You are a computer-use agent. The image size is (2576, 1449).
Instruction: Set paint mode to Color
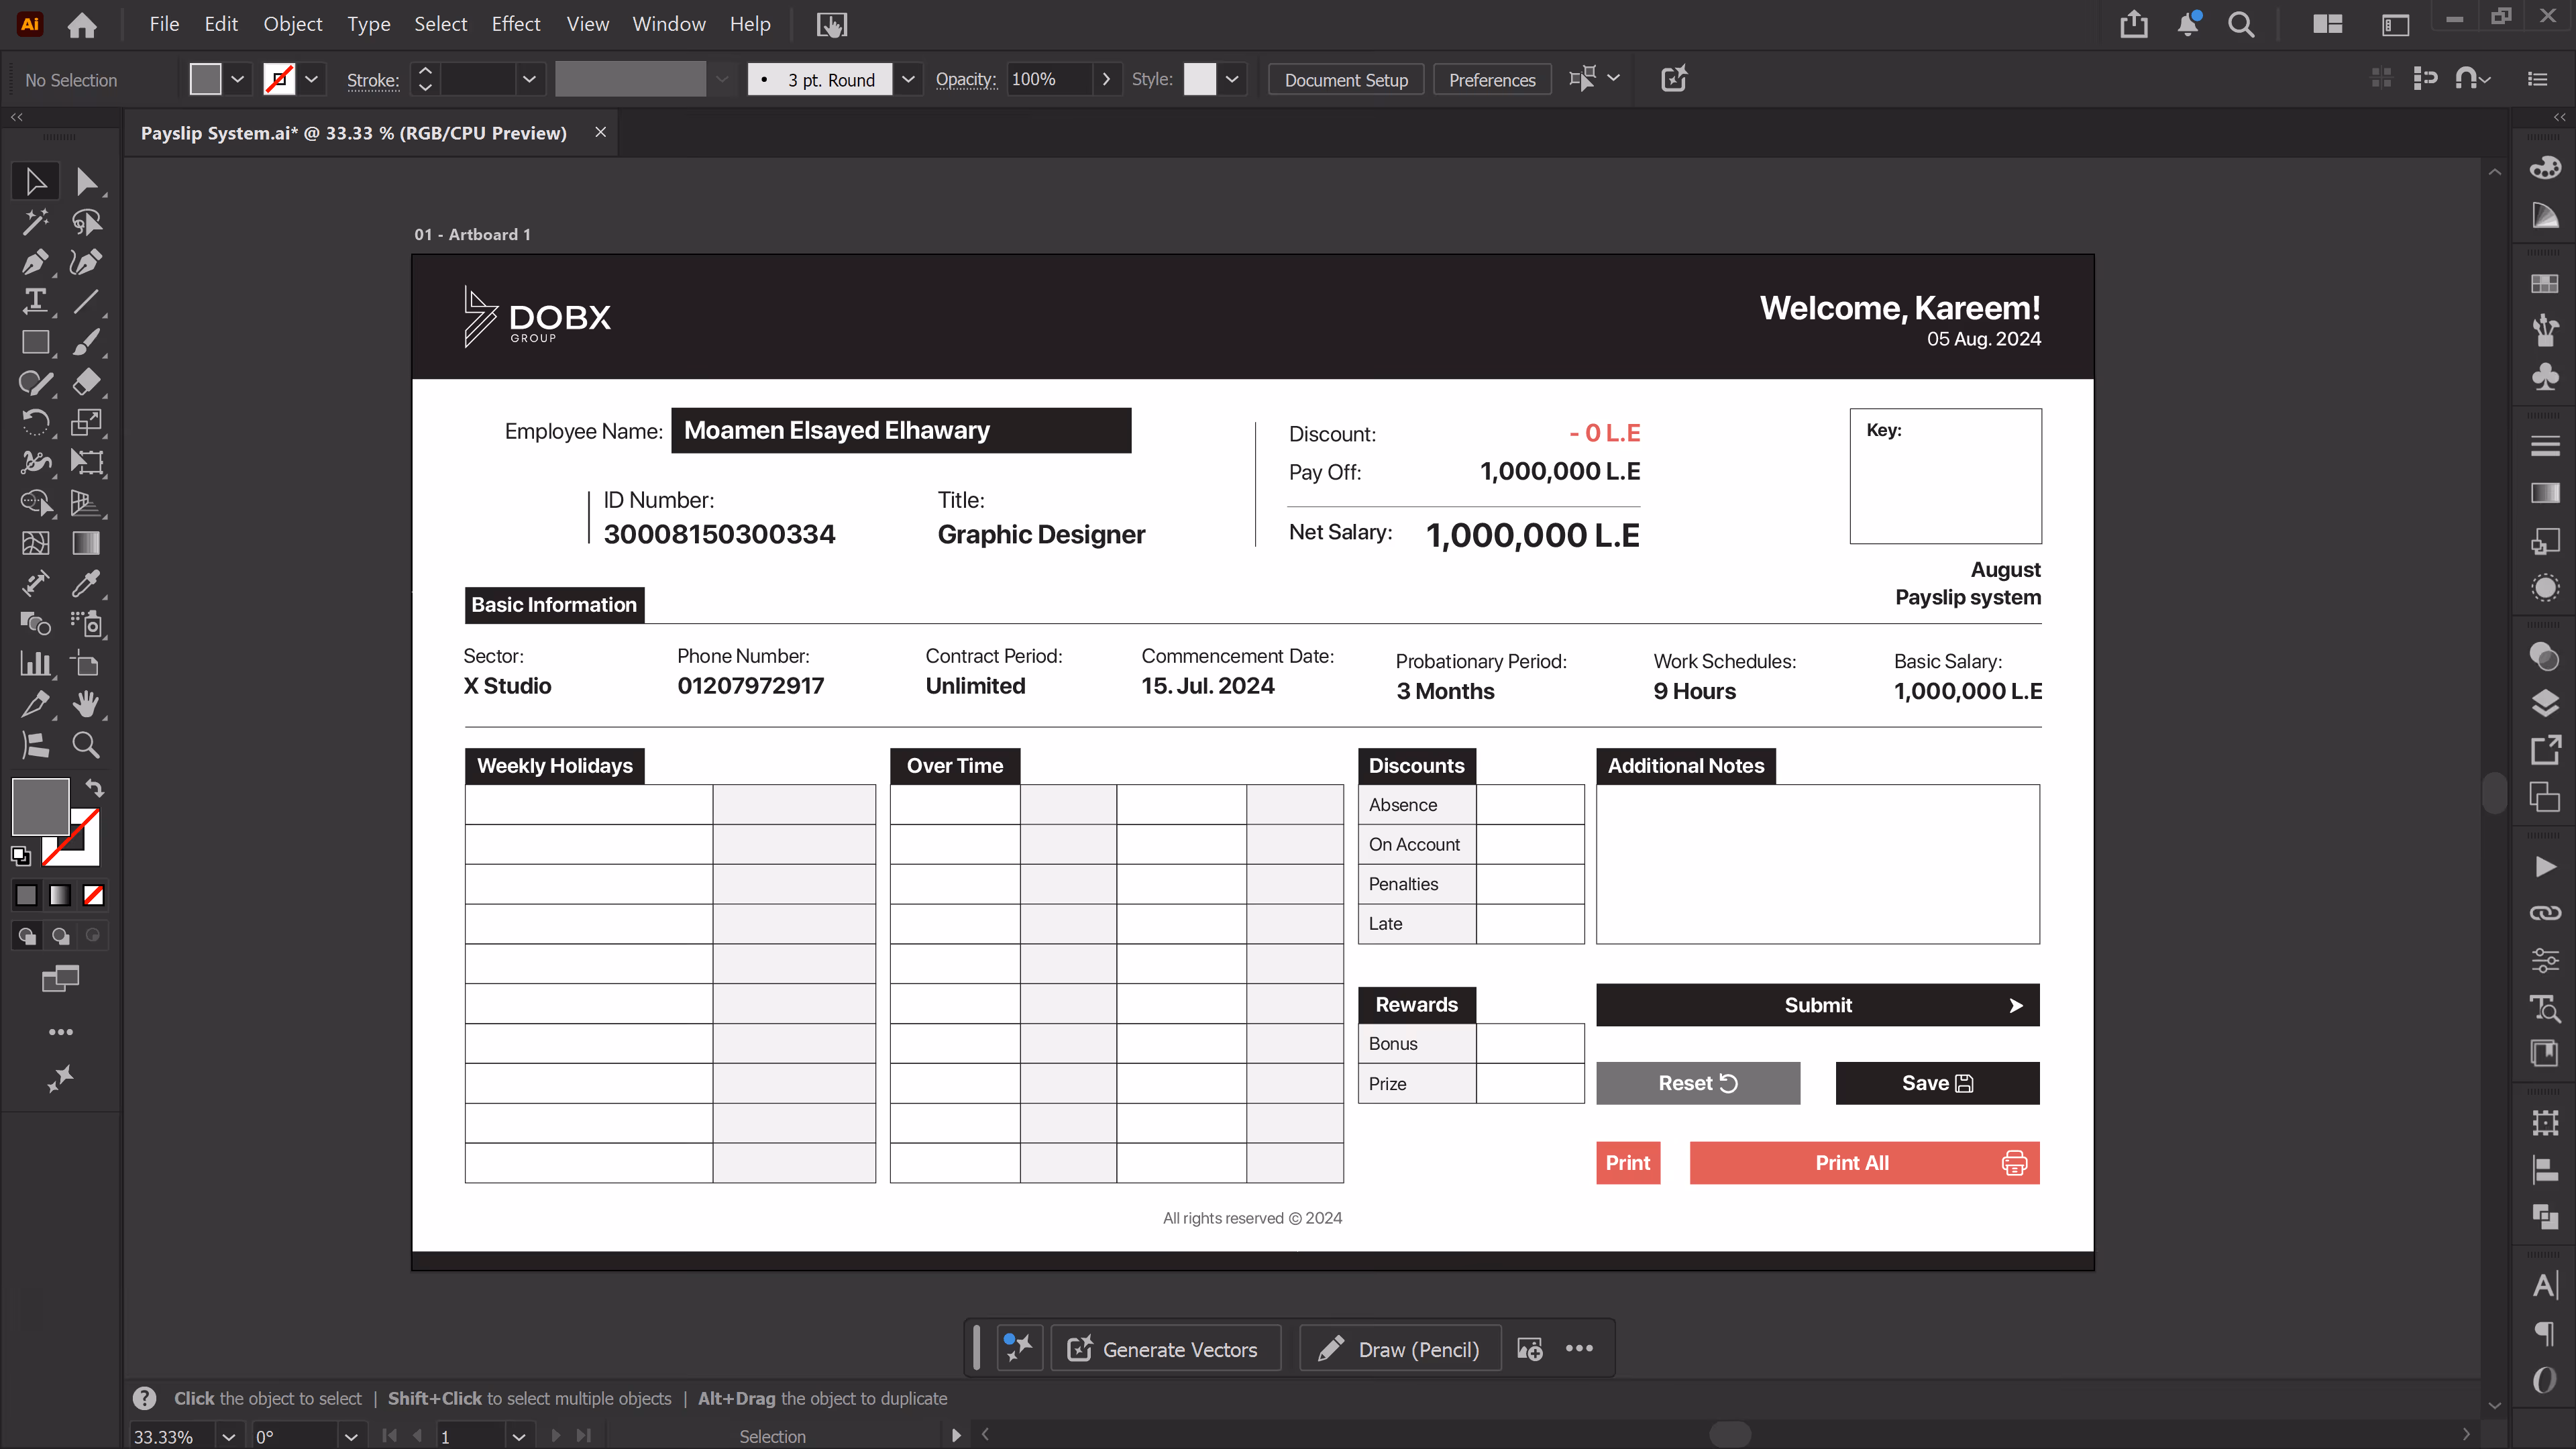pos(27,895)
